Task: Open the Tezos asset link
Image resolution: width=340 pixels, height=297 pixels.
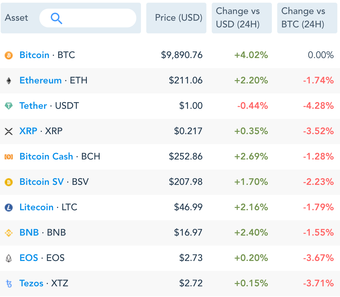Action: click(x=31, y=283)
